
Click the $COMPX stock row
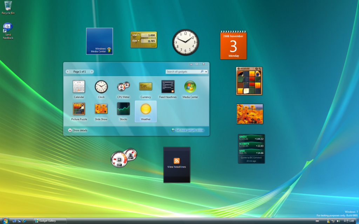pyautogui.click(x=251, y=145)
